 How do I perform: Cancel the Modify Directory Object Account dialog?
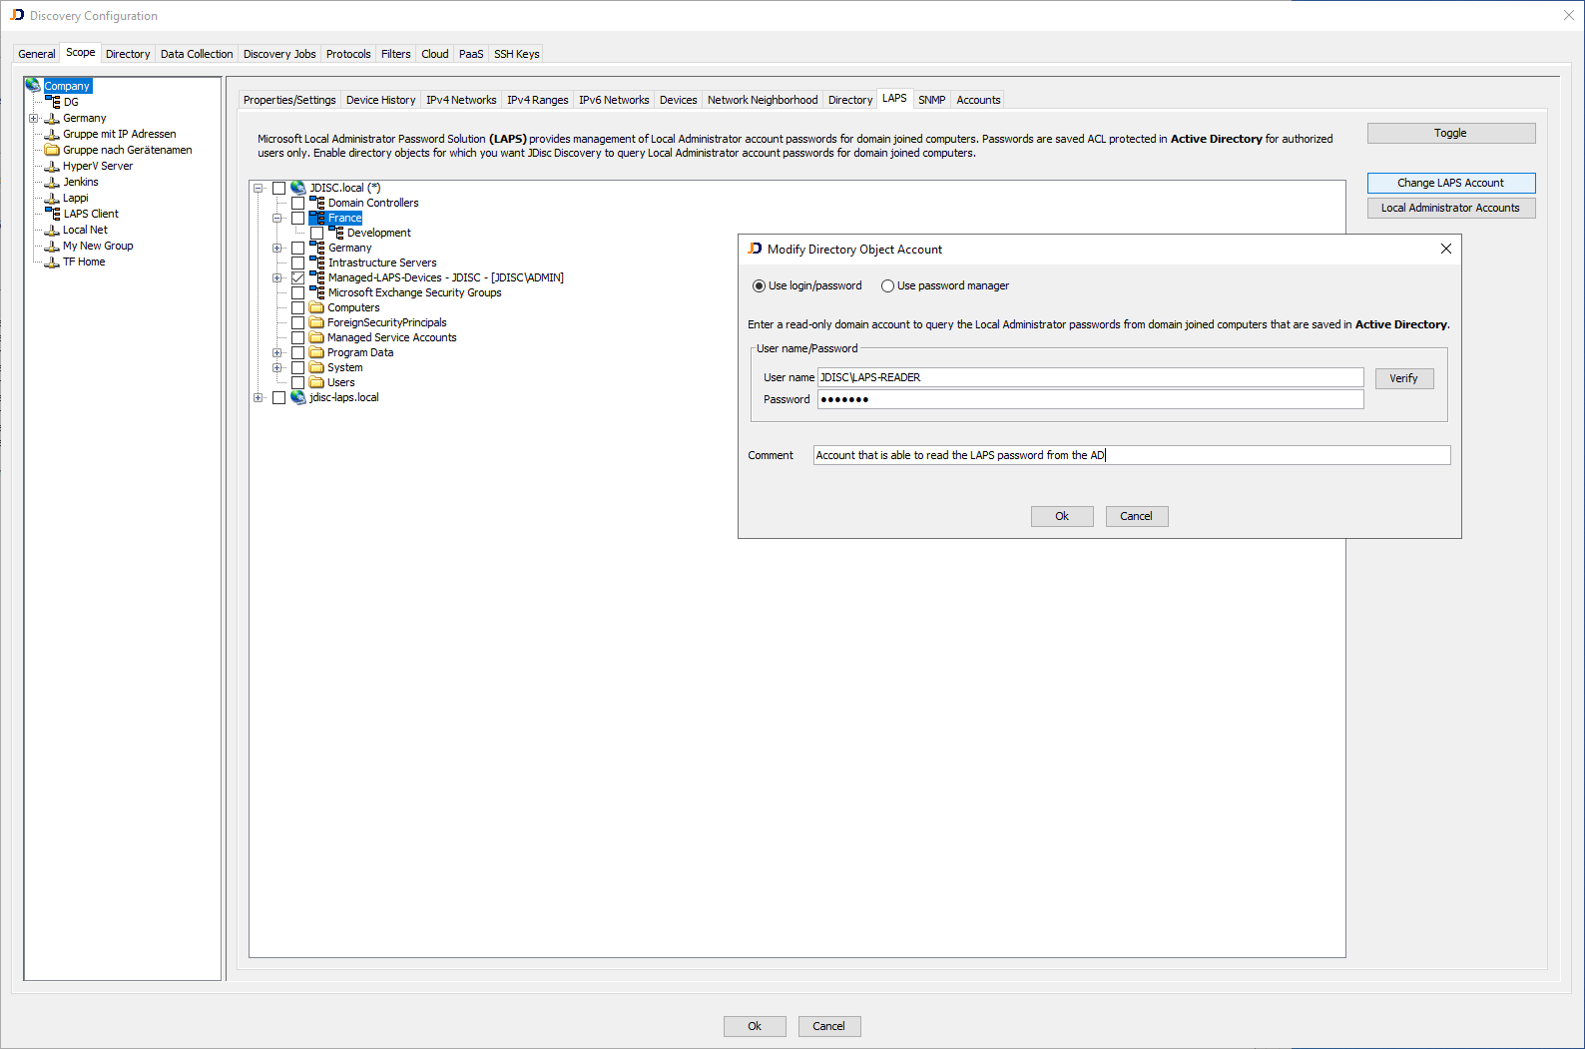click(1137, 516)
